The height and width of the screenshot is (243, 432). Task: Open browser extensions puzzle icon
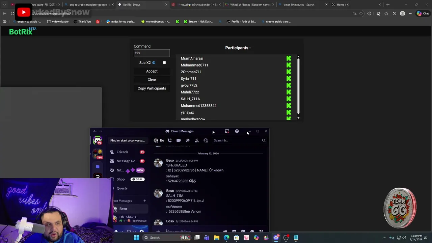click(x=369, y=13)
